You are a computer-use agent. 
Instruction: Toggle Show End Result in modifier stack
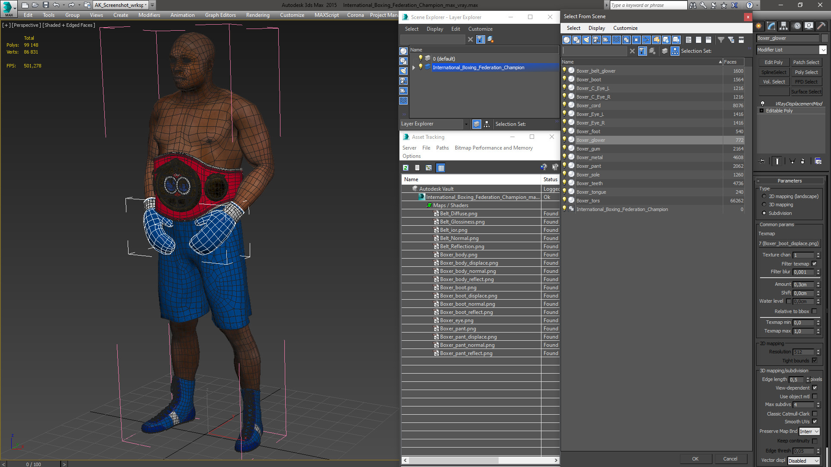point(777,161)
